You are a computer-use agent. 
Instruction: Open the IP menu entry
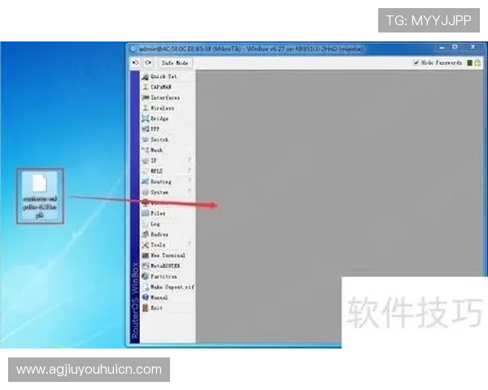point(168,161)
